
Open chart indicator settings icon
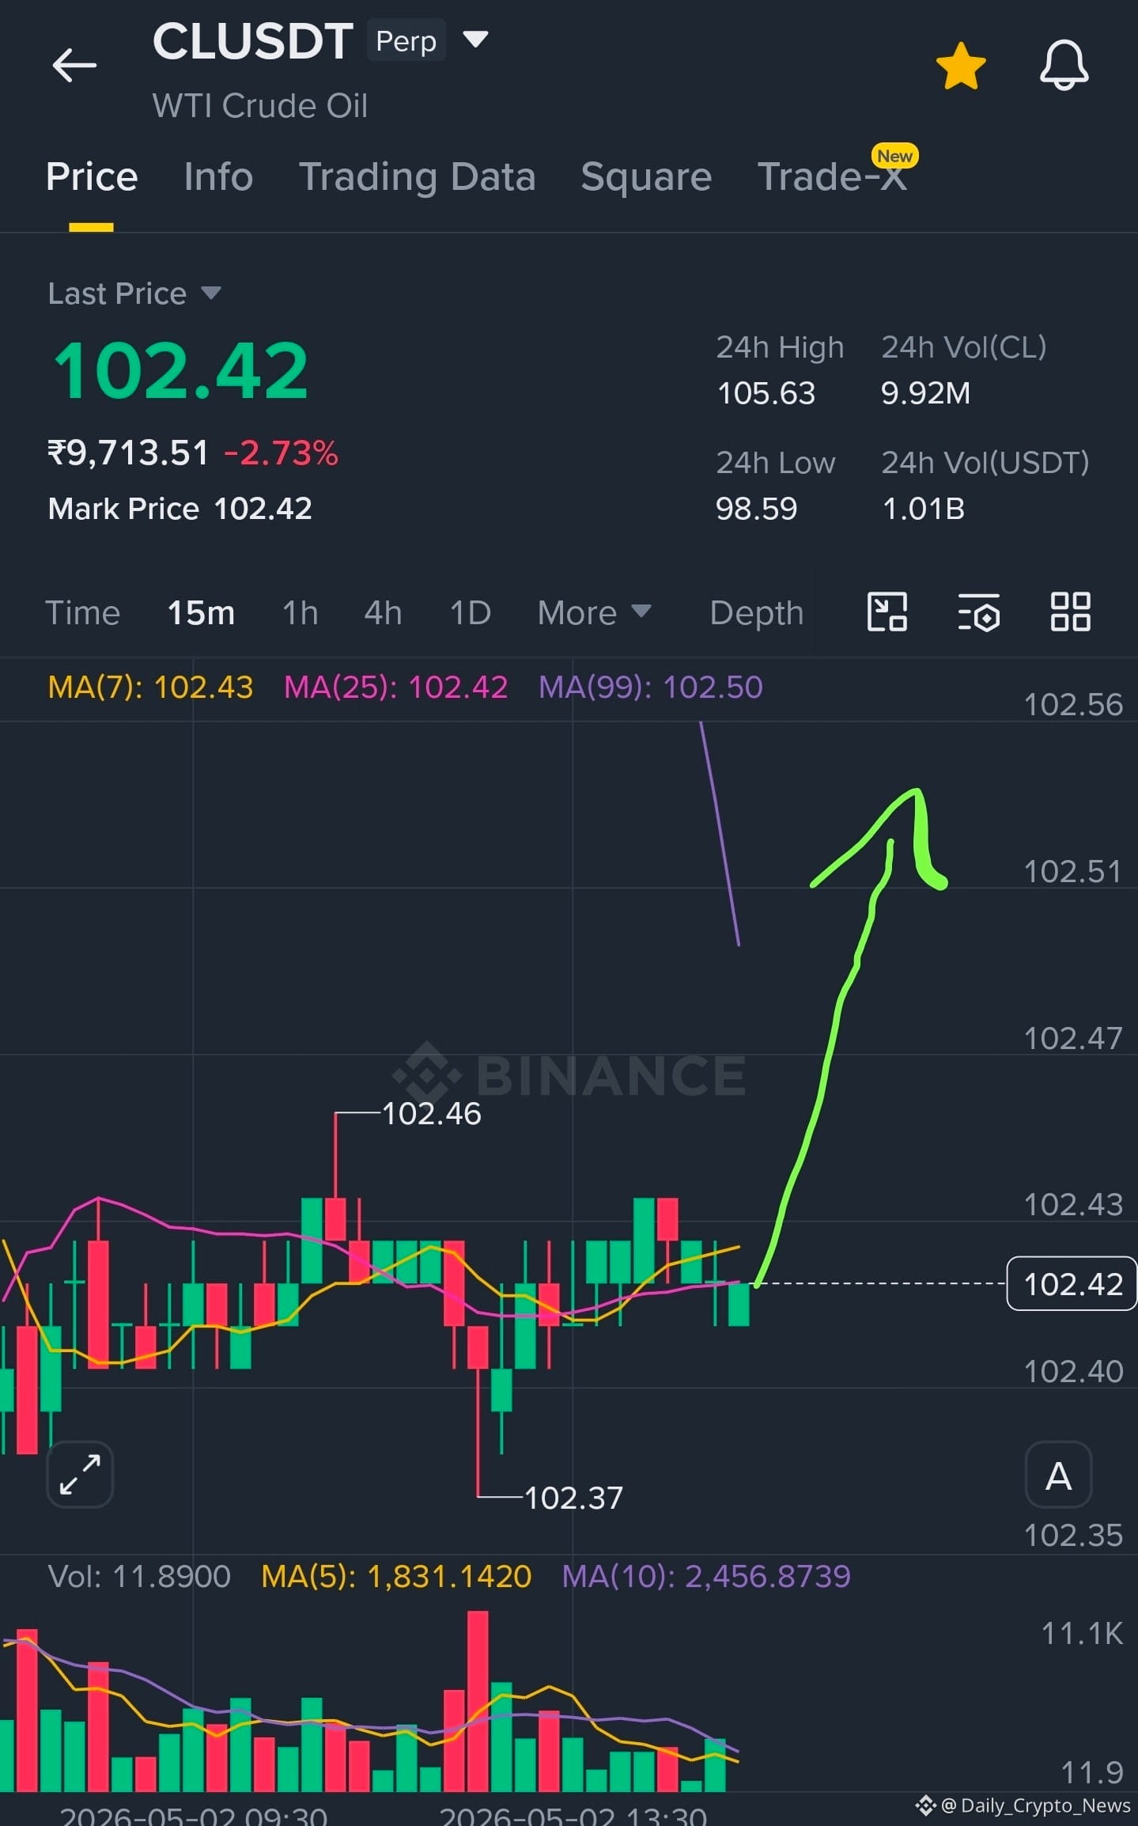979,612
